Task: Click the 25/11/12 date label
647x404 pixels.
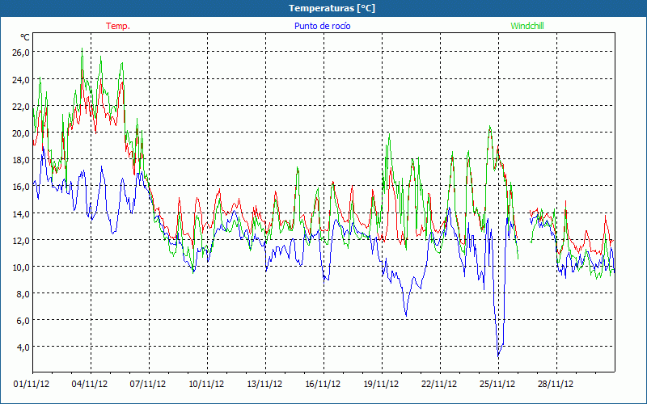Action: coord(497,384)
